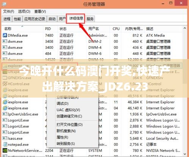Click the NvNetworkService NVIDIA icon
Screen dimensions: 189x157
click(5, 151)
